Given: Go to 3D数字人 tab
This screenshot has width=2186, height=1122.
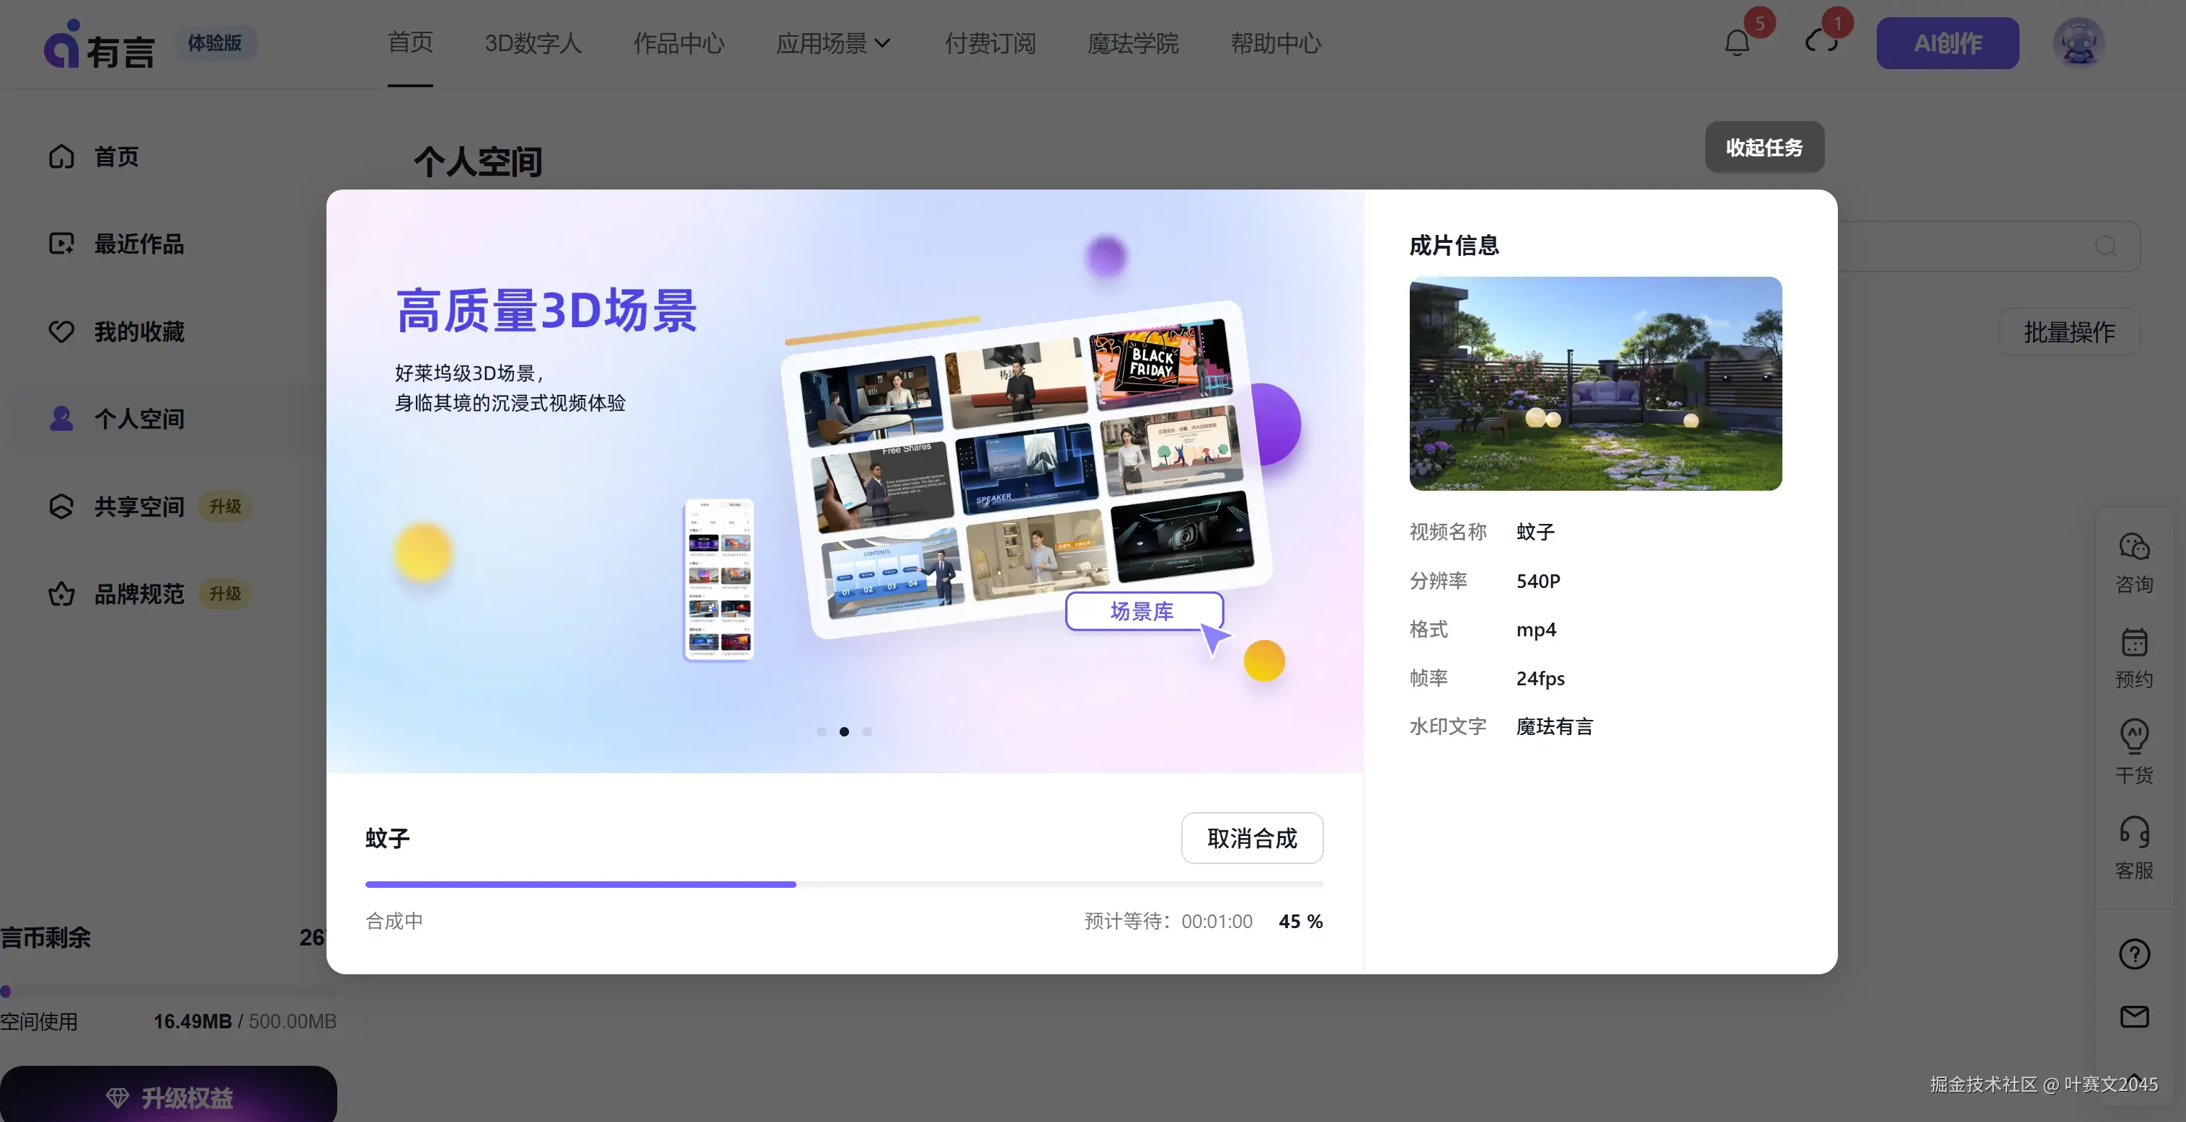Looking at the screenshot, I should 533,43.
